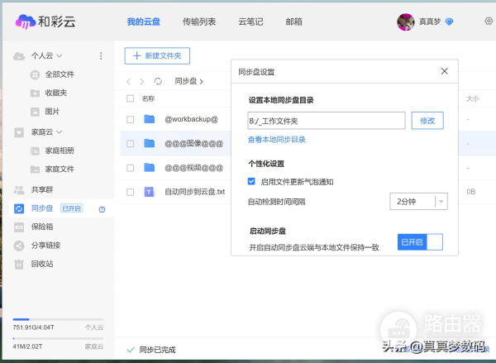Expand the 同步盘 breadcrumb chevron
The height and width of the screenshot is (363, 496).
201,82
